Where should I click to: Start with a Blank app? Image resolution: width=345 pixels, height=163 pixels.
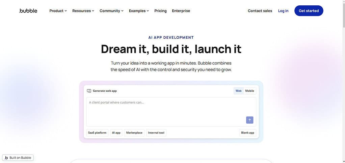tap(247, 132)
